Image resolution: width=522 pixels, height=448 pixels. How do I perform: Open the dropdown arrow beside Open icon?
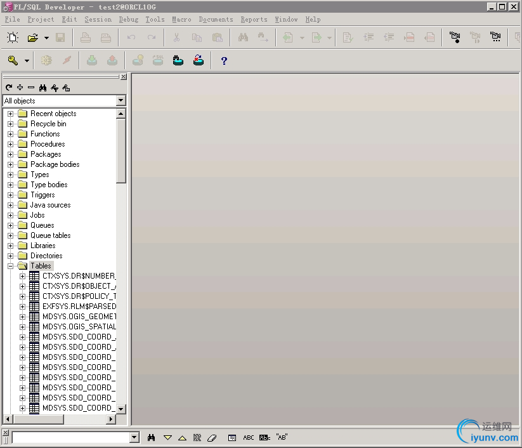pyautogui.click(x=46, y=38)
